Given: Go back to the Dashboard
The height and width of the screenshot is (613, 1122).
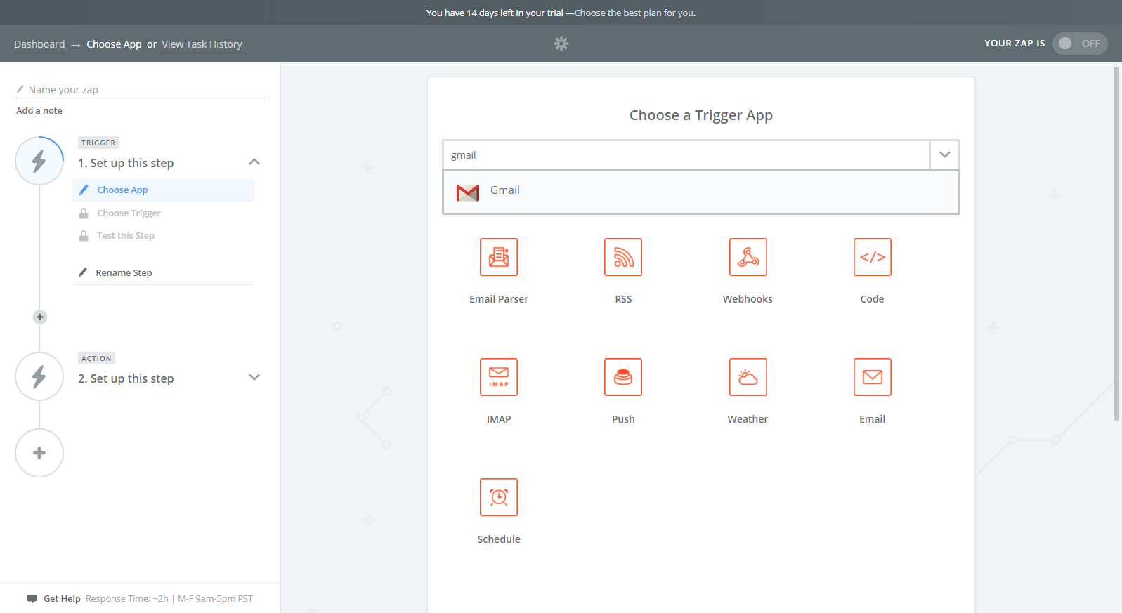Looking at the screenshot, I should pyautogui.click(x=39, y=44).
